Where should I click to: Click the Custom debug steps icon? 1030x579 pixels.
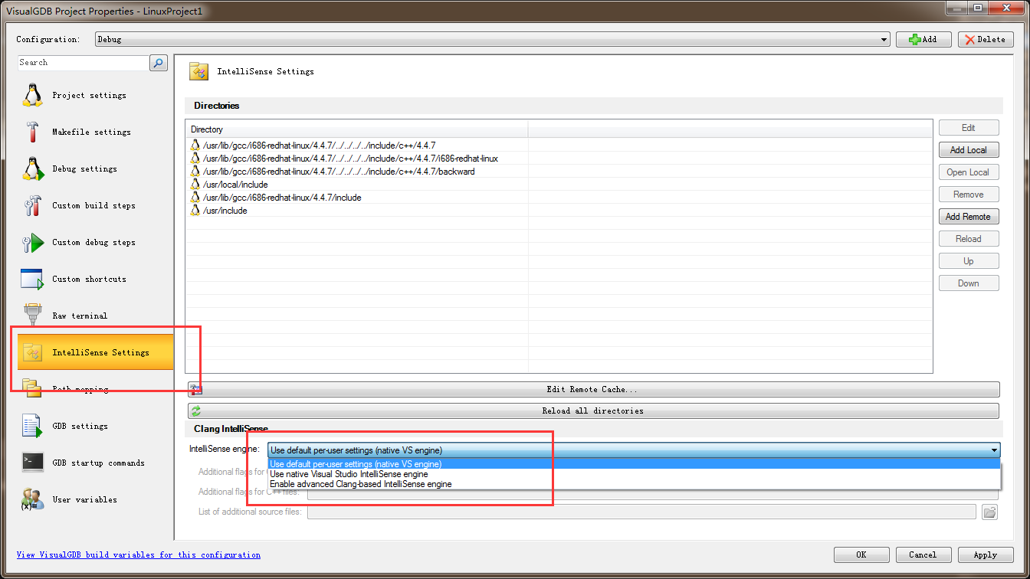pos(32,242)
